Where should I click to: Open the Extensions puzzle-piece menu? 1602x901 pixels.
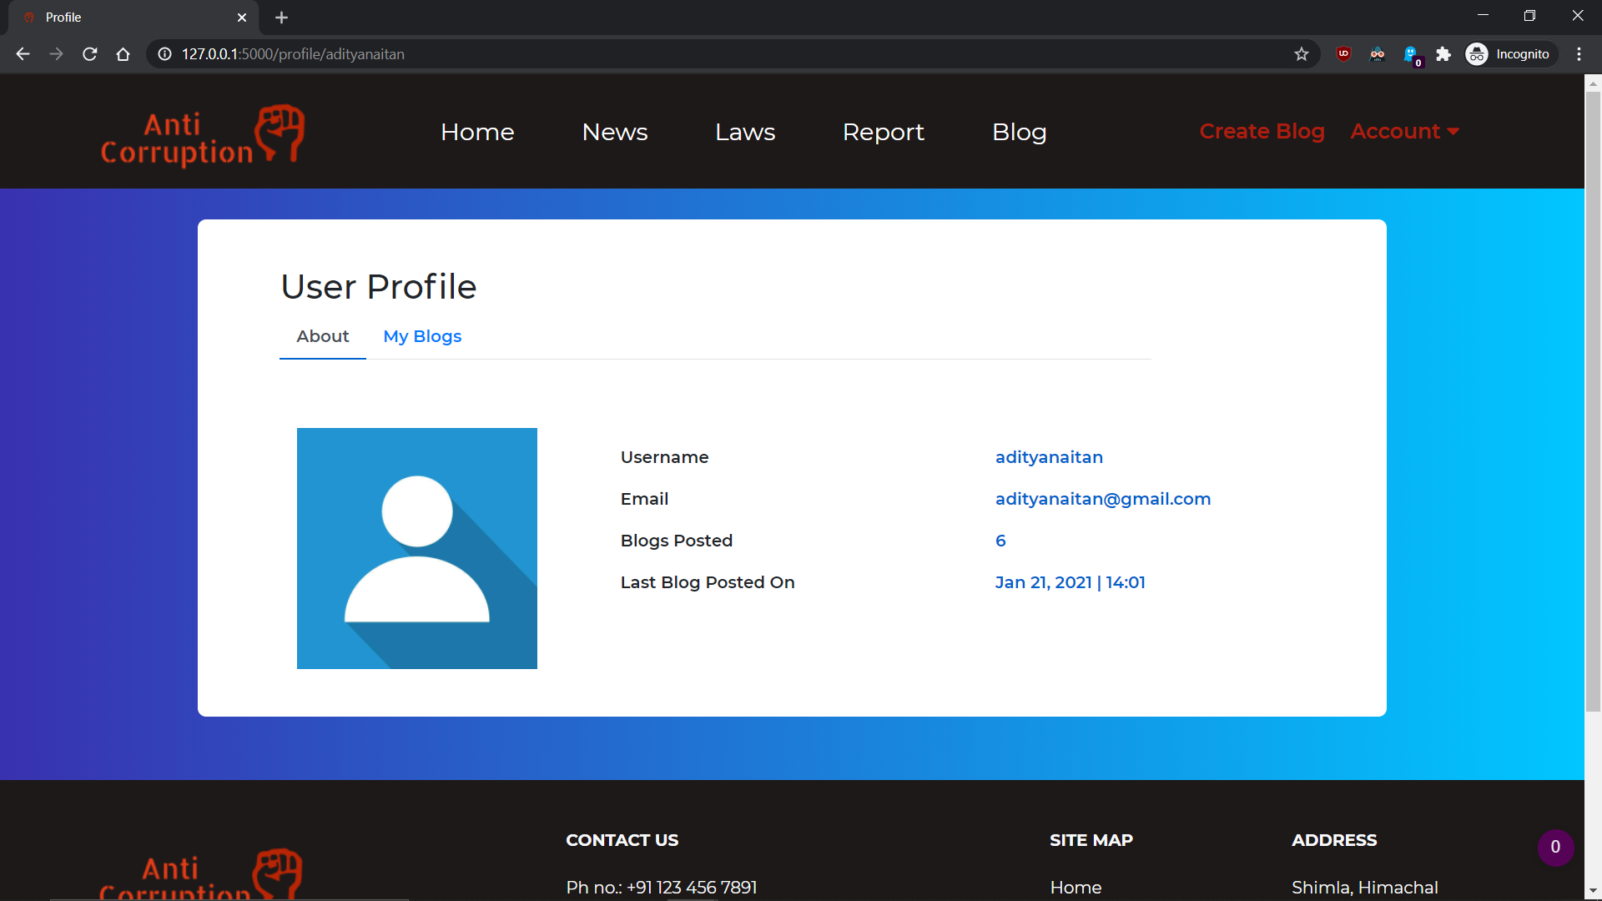pos(1443,54)
